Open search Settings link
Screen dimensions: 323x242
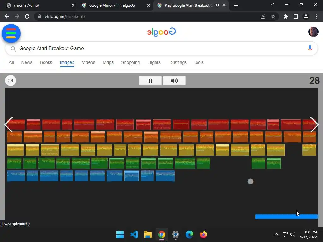pyautogui.click(x=179, y=62)
